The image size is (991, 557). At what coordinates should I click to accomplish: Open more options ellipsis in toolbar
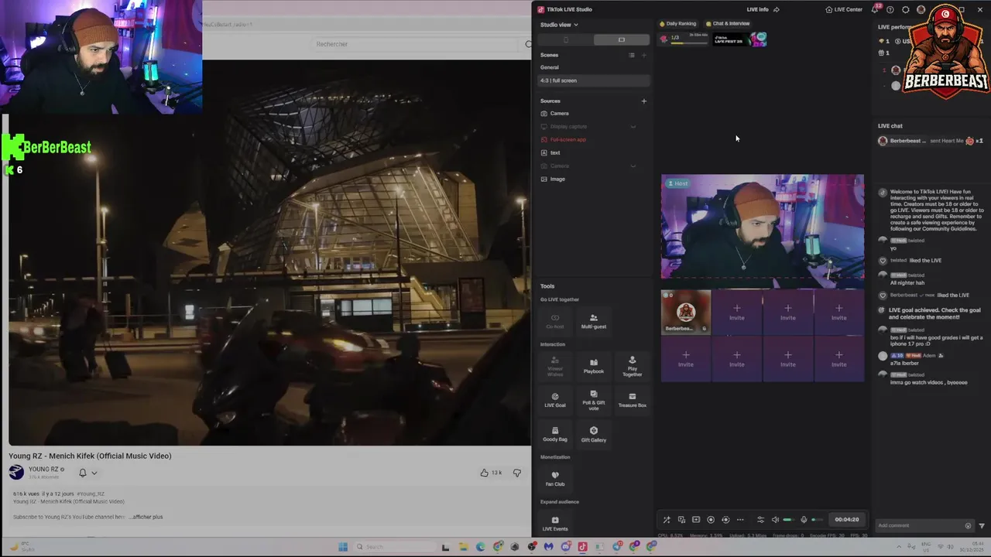click(740, 520)
